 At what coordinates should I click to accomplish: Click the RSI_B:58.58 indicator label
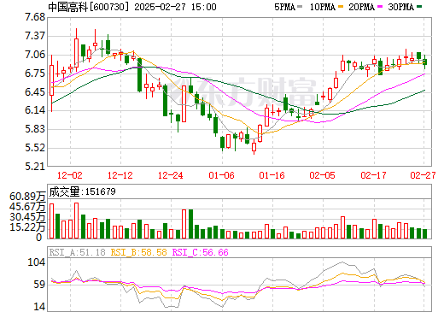click(138, 252)
